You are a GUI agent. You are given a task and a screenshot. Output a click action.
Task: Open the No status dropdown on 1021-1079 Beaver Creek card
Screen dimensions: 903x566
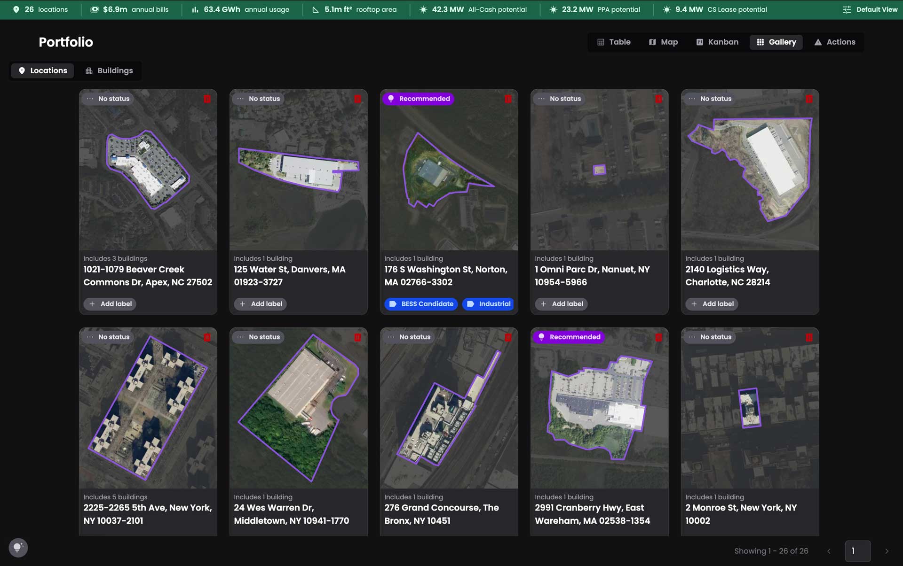(x=108, y=99)
